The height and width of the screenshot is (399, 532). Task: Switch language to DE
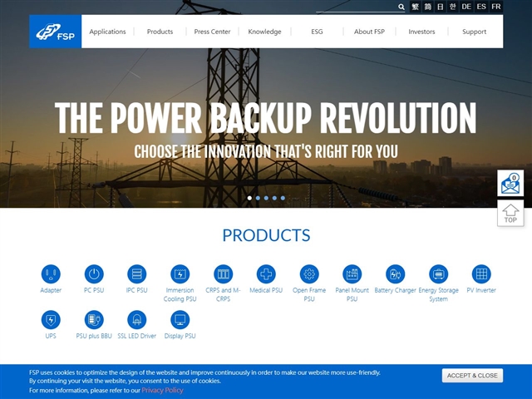click(466, 7)
